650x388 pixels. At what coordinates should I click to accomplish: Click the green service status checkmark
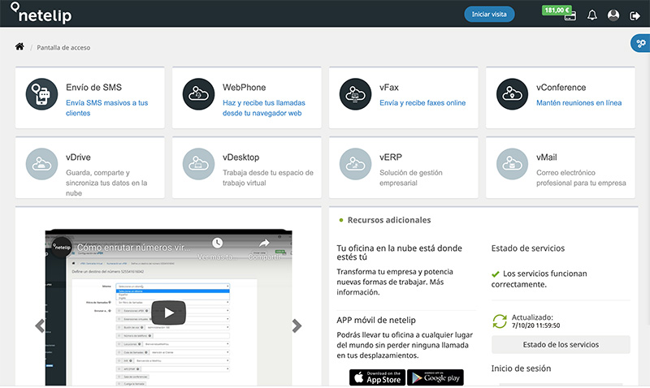pyautogui.click(x=495, y=274)
